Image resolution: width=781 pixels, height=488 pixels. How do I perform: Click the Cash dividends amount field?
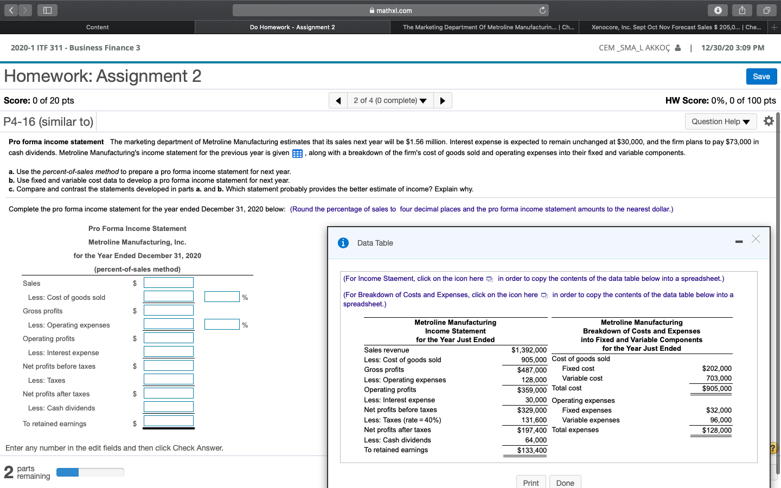click(169, 407)
